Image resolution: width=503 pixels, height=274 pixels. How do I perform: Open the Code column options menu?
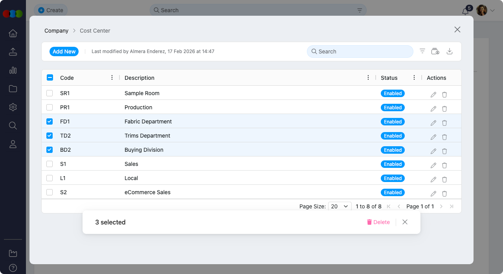[112, 77]
